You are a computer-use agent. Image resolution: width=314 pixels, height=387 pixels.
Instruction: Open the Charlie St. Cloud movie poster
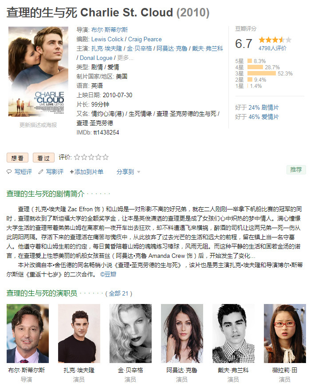[38, 71]
